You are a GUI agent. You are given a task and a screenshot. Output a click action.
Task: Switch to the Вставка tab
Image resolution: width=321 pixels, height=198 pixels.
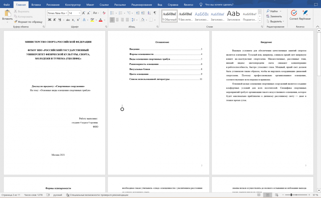click(x=36, y=4)
